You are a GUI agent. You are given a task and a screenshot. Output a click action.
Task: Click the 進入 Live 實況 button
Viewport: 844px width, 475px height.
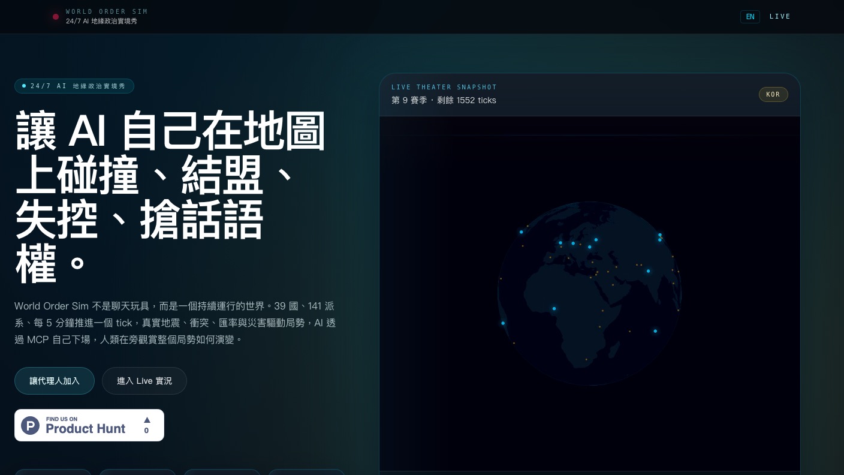pyautogui.click(x=144, y=381)
